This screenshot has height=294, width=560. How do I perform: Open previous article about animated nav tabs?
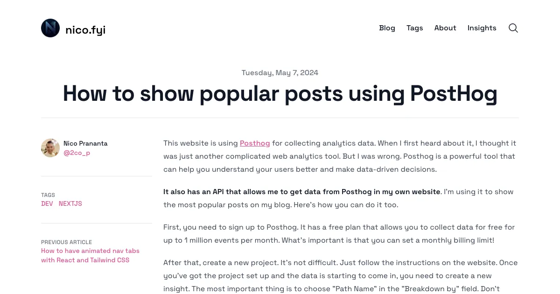90,255
